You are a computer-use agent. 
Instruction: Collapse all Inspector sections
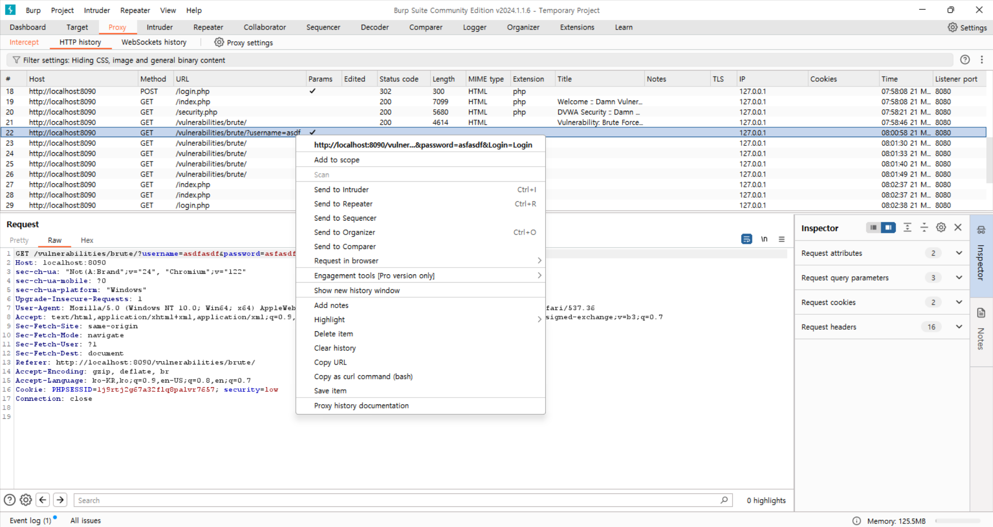pyautogui.click(x=924, y=227)
